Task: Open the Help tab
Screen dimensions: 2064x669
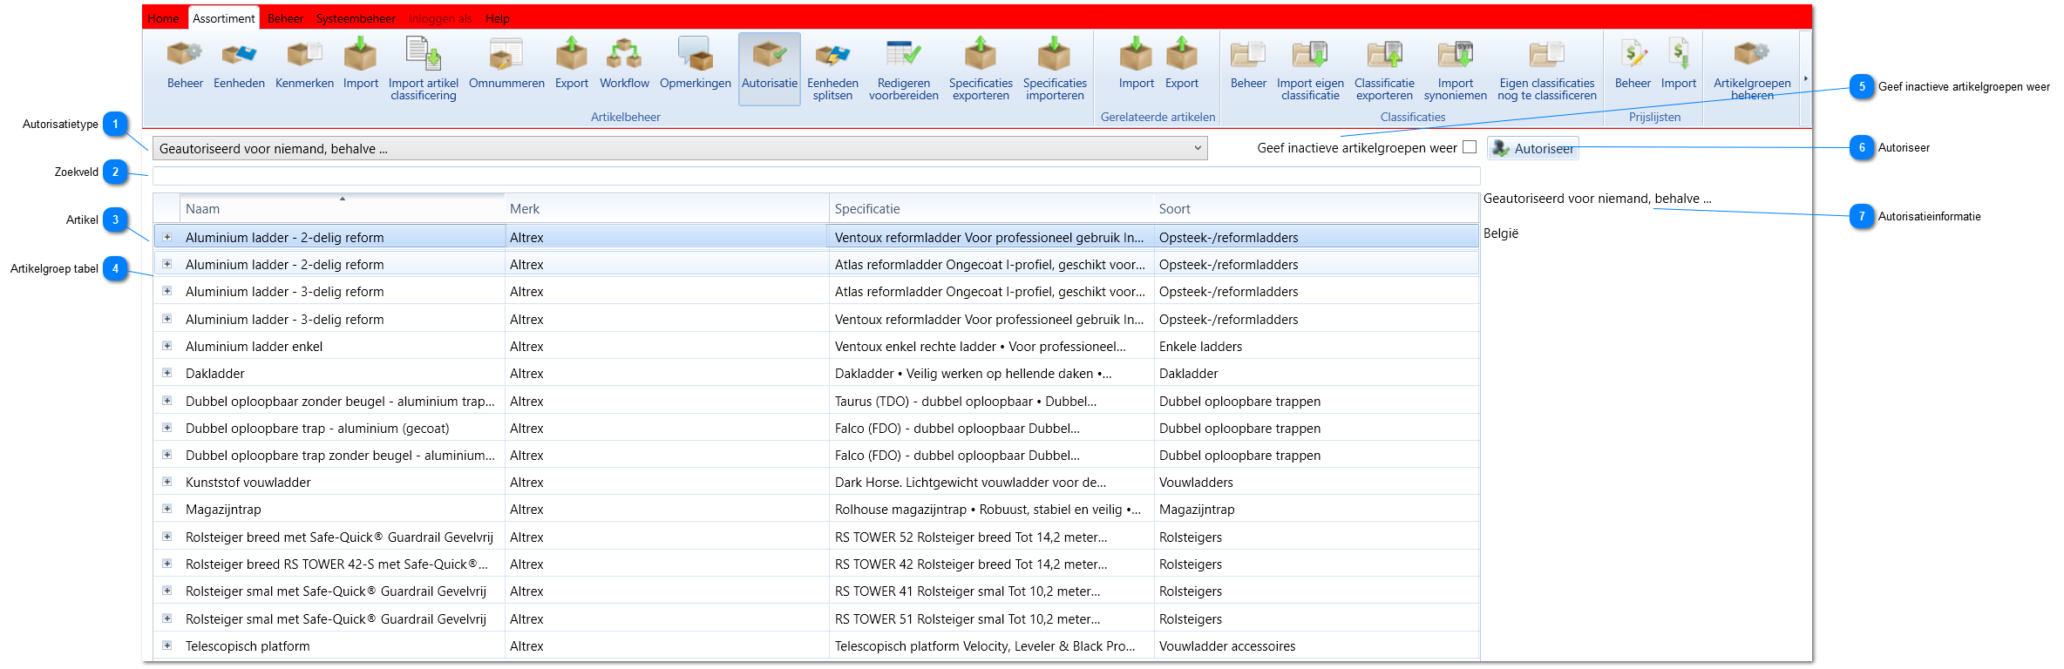Action: click(x=497, y=18)
